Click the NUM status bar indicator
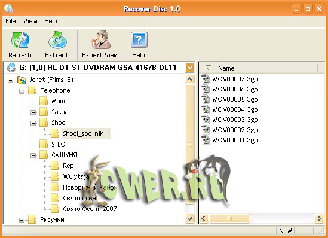This screenshot has height=238, width=328. click(x=286, y=231)
